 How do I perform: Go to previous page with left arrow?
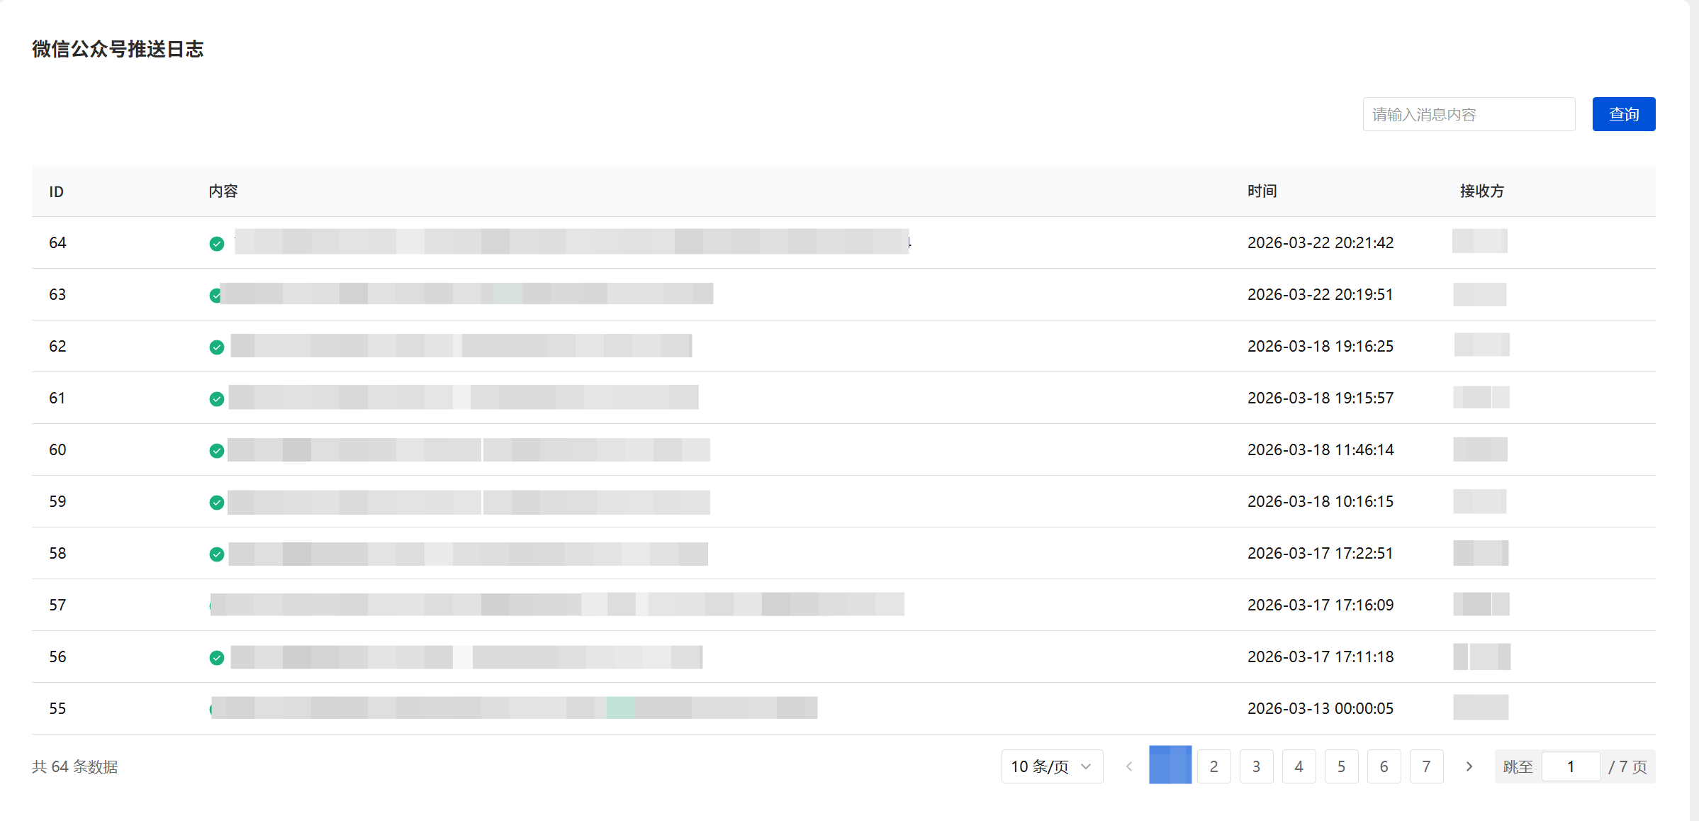1129,766
